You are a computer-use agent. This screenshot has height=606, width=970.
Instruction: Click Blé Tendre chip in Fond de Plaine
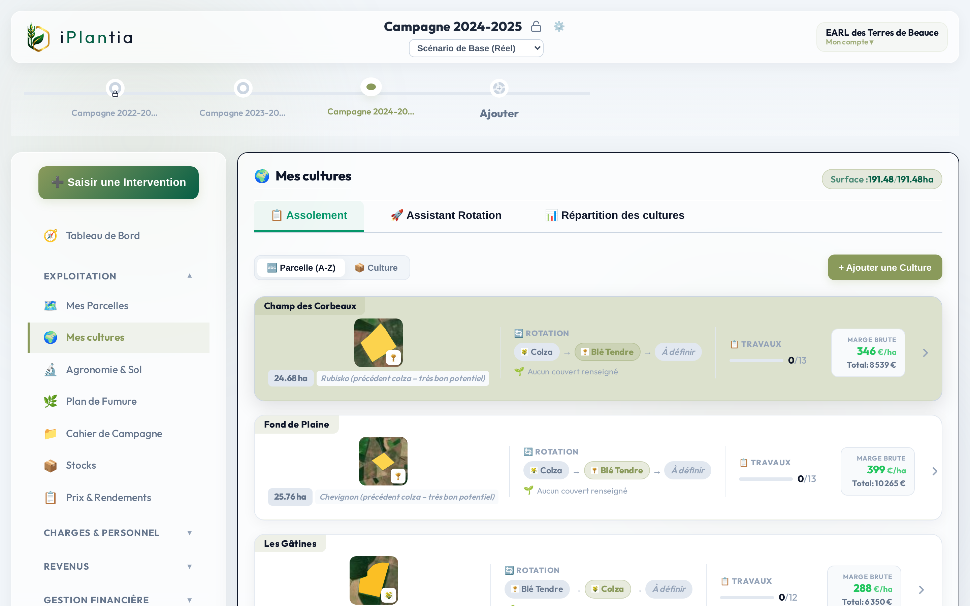(617, 471)
